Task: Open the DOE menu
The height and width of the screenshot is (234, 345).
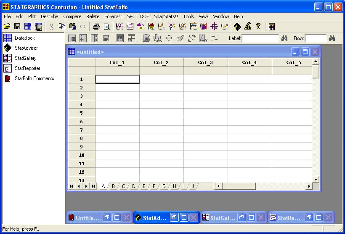Action: pos(145,16)
